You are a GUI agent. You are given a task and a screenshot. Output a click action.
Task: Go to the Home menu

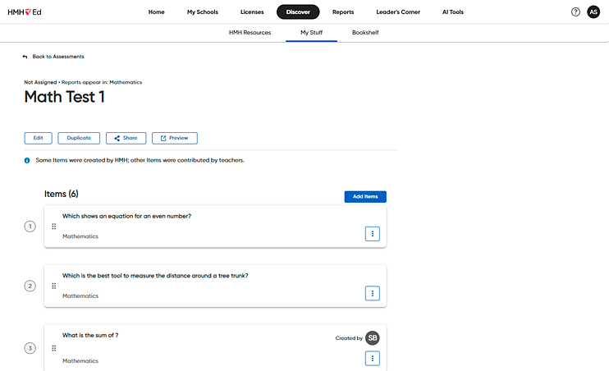[x=157, y=12]
